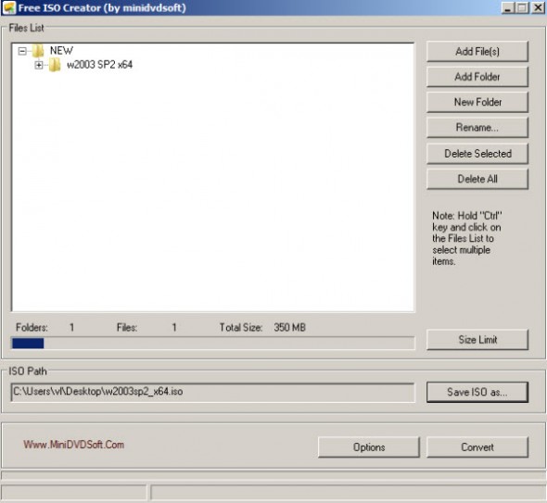This screenshot has width=547, height=503.
Task: Click the Add File(s) button
Action: click(477, 52)
